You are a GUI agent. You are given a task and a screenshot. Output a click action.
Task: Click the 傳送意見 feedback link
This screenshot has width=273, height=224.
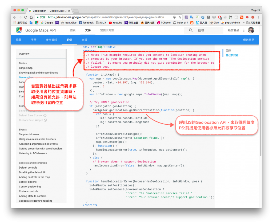point(248,40)
